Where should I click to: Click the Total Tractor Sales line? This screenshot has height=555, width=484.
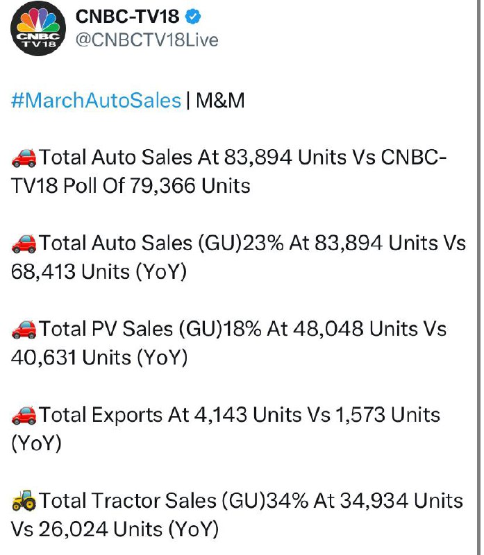point(237,515)
